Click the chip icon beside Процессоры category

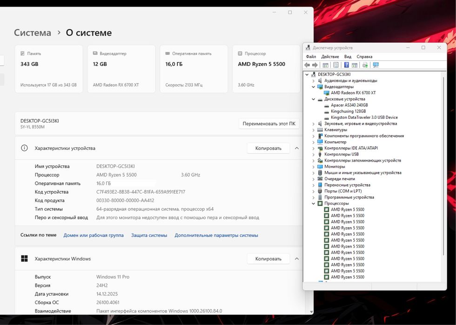pos(320,203)
